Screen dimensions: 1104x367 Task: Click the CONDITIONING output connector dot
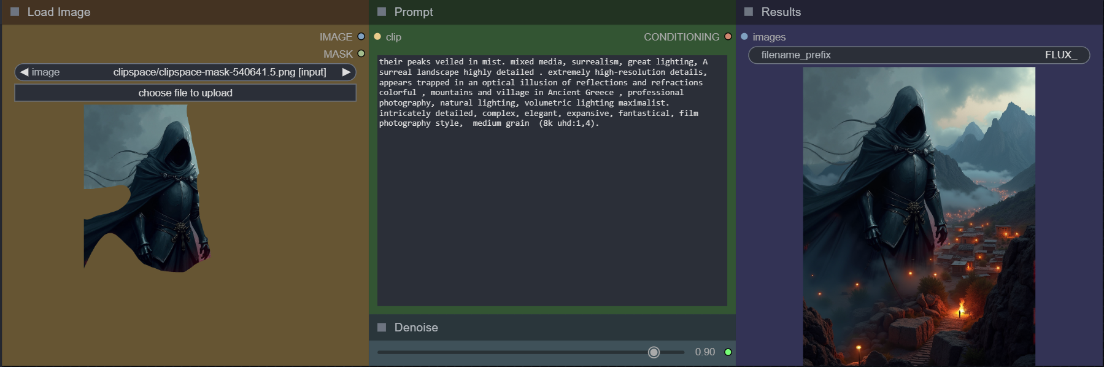point(728,37)
